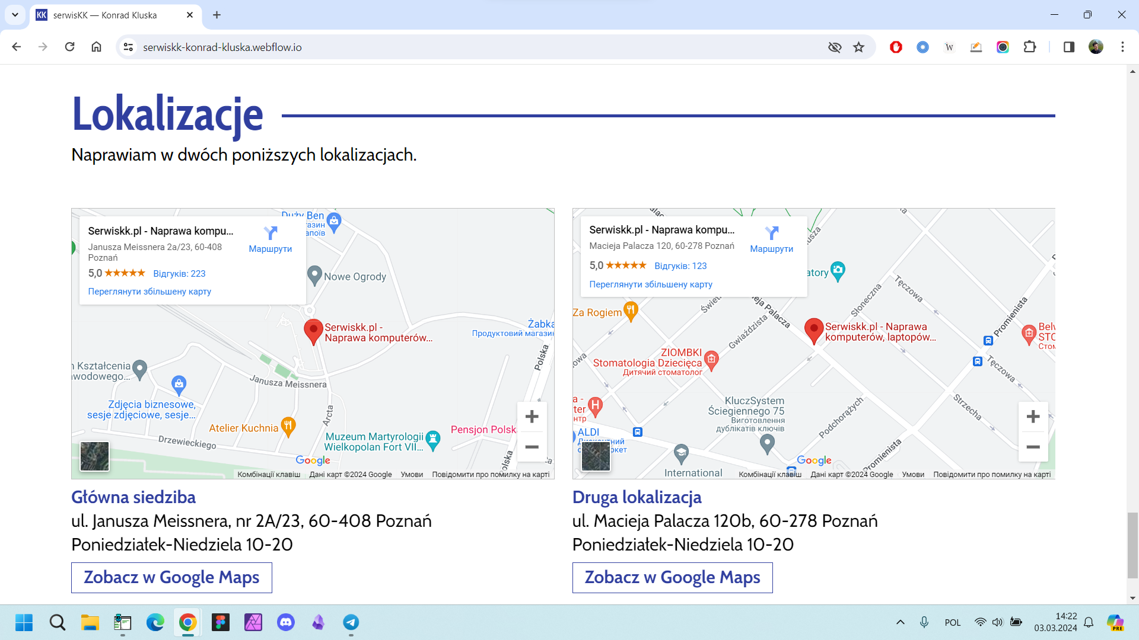
Task: View larger map link on right map
Action: [x=651, y=284]
